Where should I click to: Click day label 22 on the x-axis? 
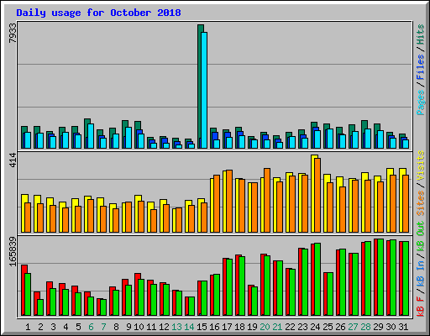click(x=290, y=327)
